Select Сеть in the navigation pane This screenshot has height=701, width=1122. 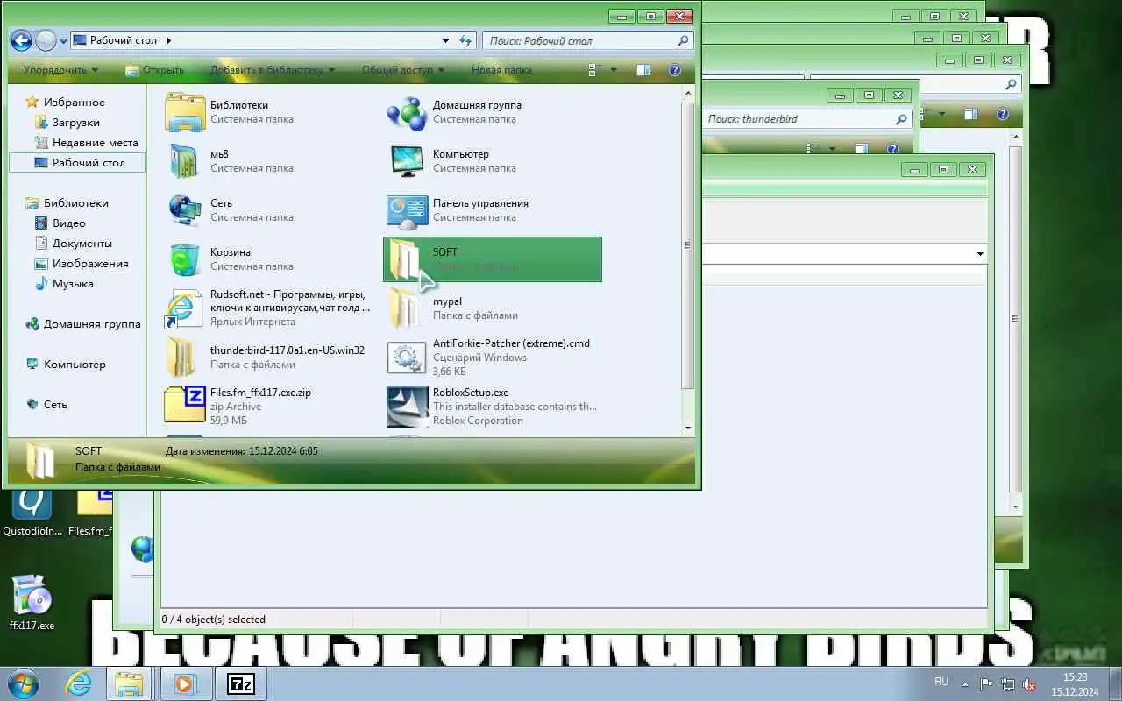coord(46,405)
